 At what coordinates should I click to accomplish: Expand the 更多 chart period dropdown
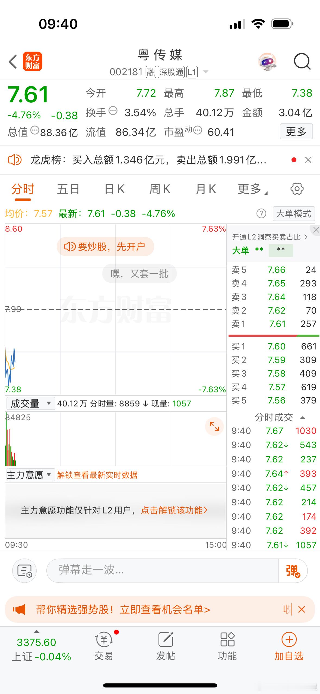click(252, 189)
